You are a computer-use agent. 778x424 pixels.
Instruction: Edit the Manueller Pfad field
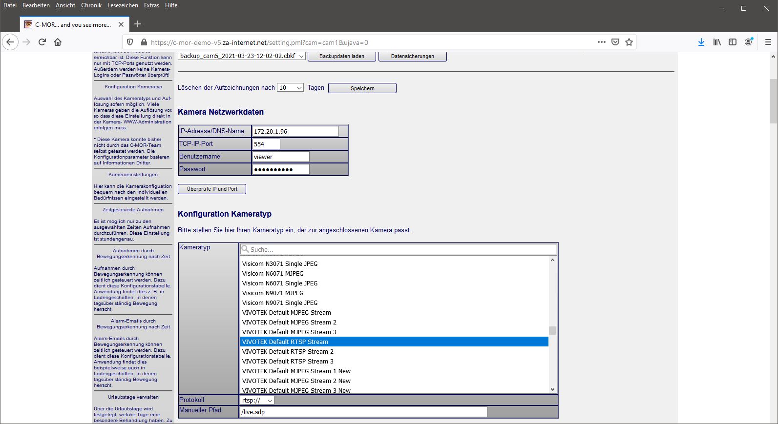tap(363, 412)
